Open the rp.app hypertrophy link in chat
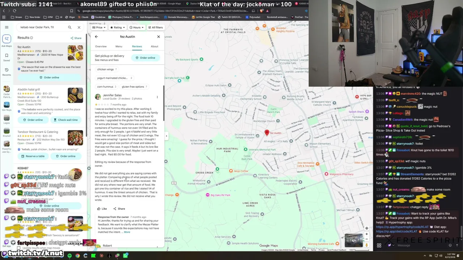 coord(403,227)
